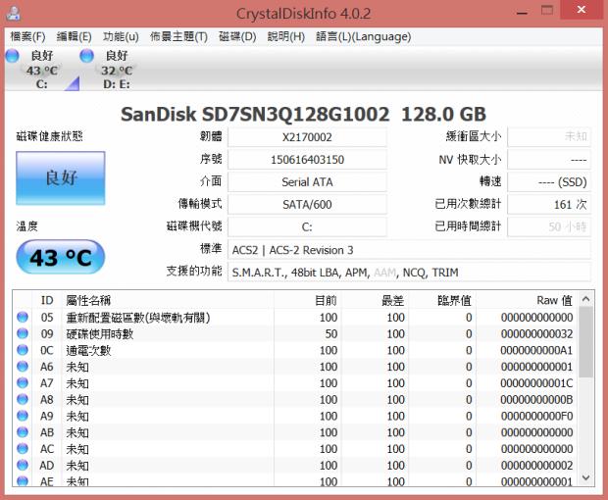Click the scrollbar down arrow in attribute list
The image size is (608, 500).
click(585, 478)
